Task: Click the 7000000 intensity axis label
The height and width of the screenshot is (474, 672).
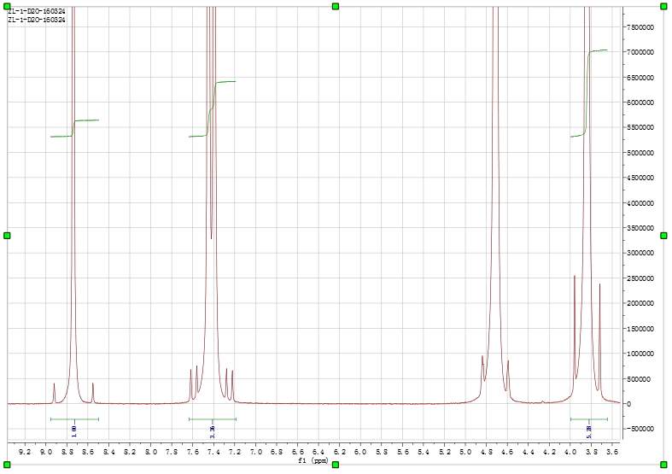Action: click(x=640, y=52)
